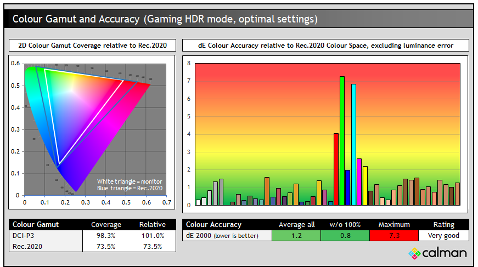
Task: Click the tall red bar in the chart
Action: [x=336, y=169]
